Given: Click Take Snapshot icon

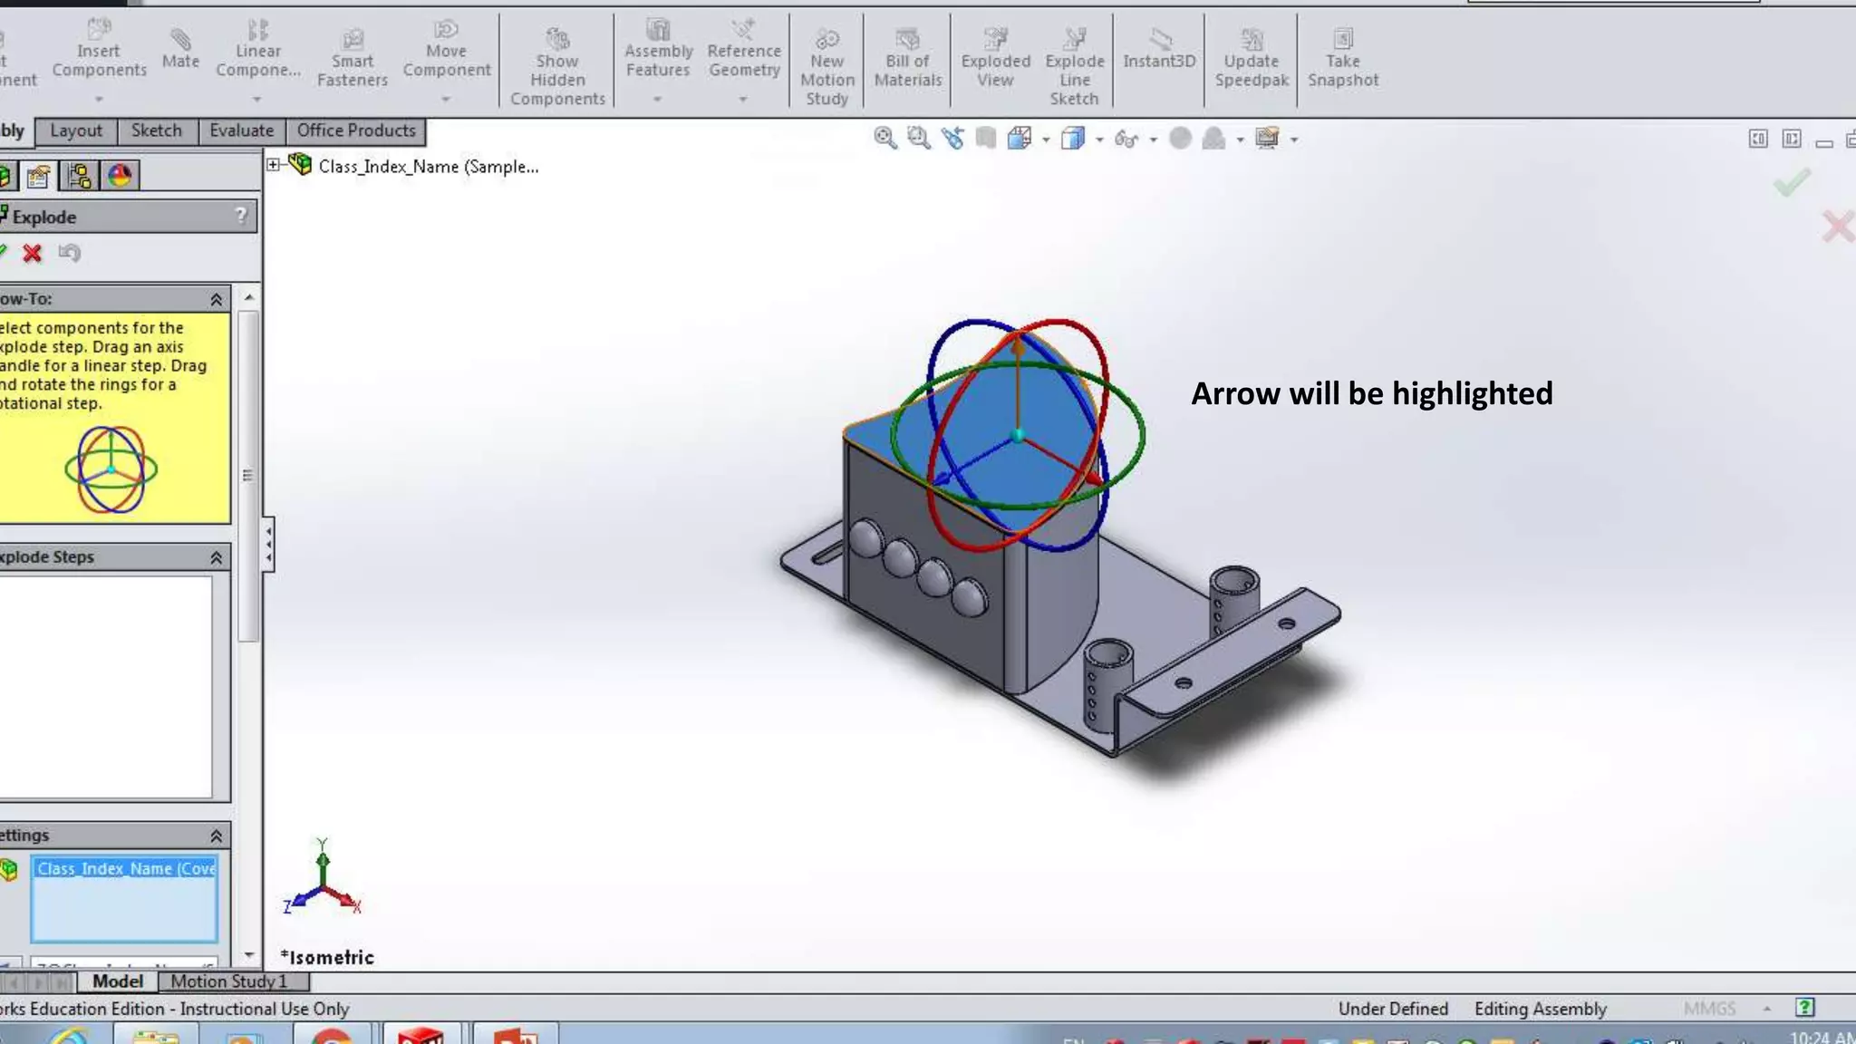Looking at the screenshot, I should click(x=1342, y=58).
